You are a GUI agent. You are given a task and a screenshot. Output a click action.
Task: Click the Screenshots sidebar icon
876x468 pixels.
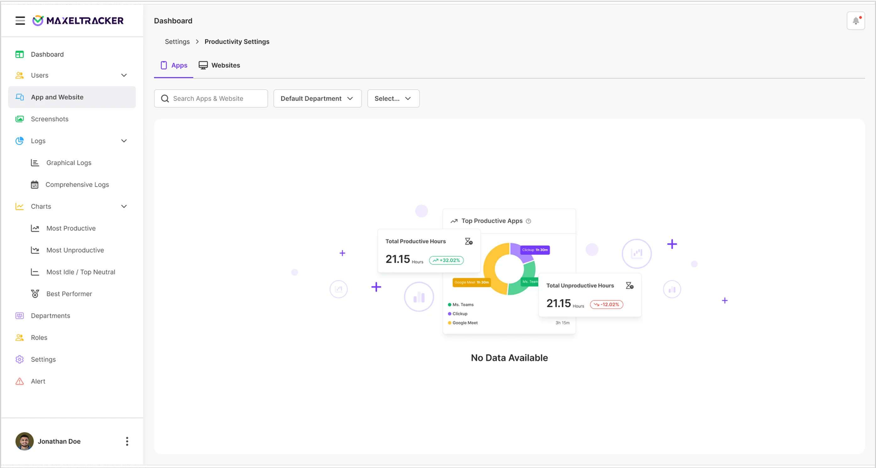click(x=19, y=119)
